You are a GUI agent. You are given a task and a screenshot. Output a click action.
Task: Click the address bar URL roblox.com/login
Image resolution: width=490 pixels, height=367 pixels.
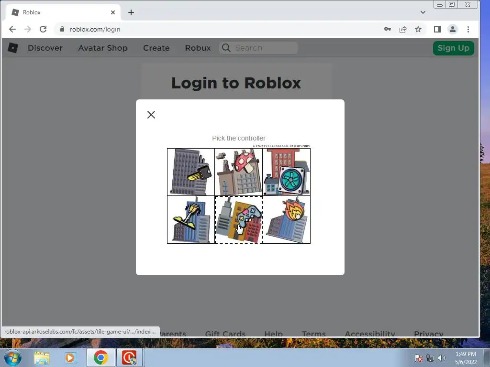point(95,29)
